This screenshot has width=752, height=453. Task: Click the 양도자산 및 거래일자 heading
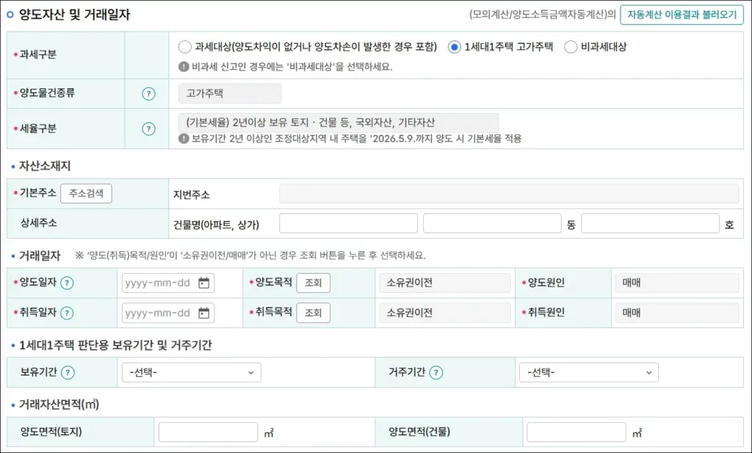pyautogui.click(x=74, y=15)
